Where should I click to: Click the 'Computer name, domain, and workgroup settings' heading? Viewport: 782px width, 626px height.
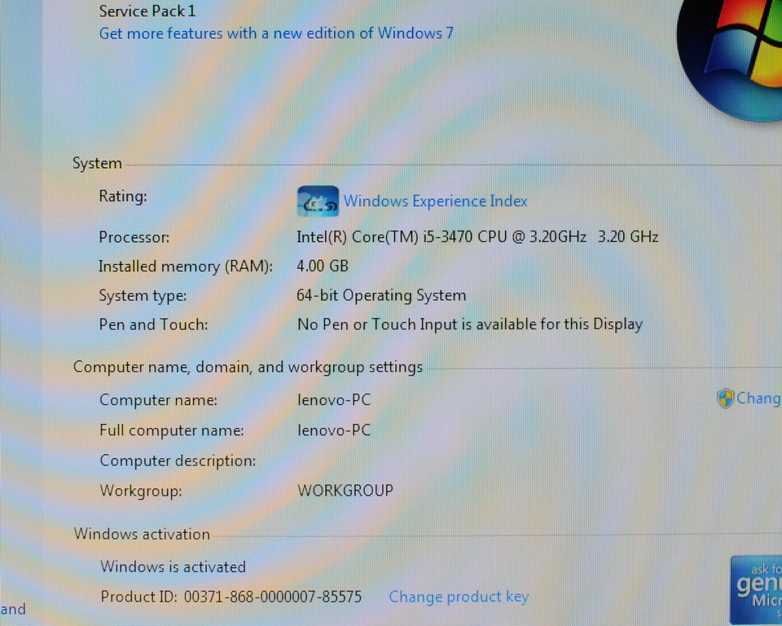[x=248, y=367]
